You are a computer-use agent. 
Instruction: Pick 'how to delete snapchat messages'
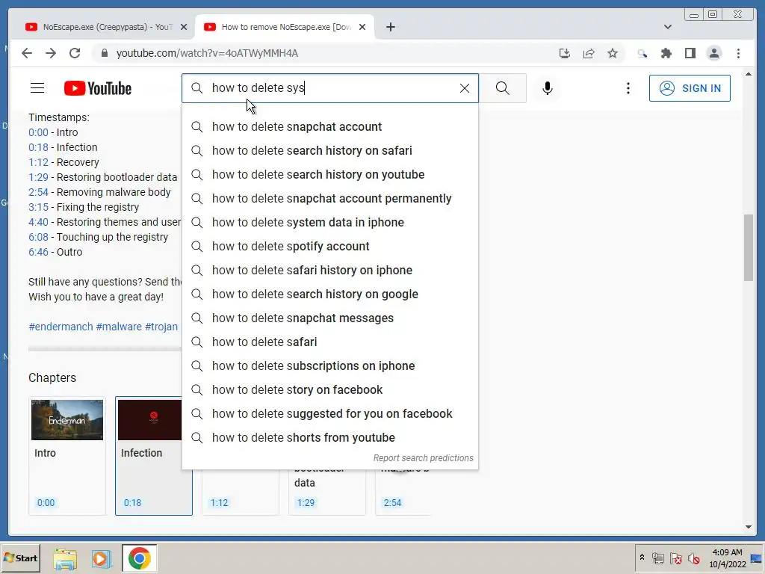coord(330,318)
